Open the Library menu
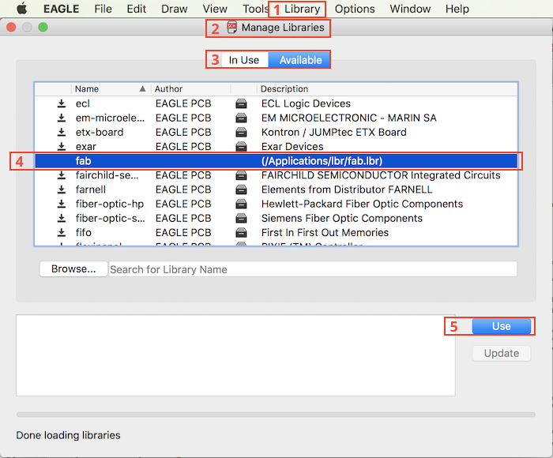 tap(303, 9)
